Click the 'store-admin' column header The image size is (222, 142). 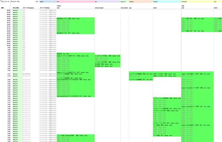(x=124, y=8)
